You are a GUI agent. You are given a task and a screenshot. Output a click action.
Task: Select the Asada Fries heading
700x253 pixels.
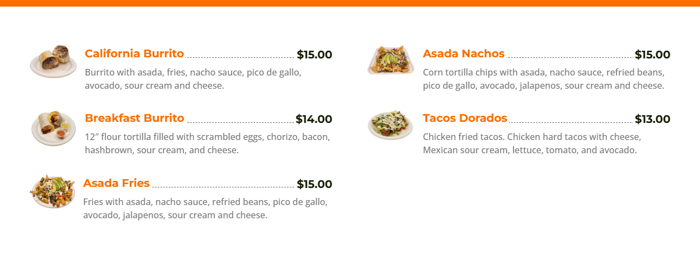[117, 184]
